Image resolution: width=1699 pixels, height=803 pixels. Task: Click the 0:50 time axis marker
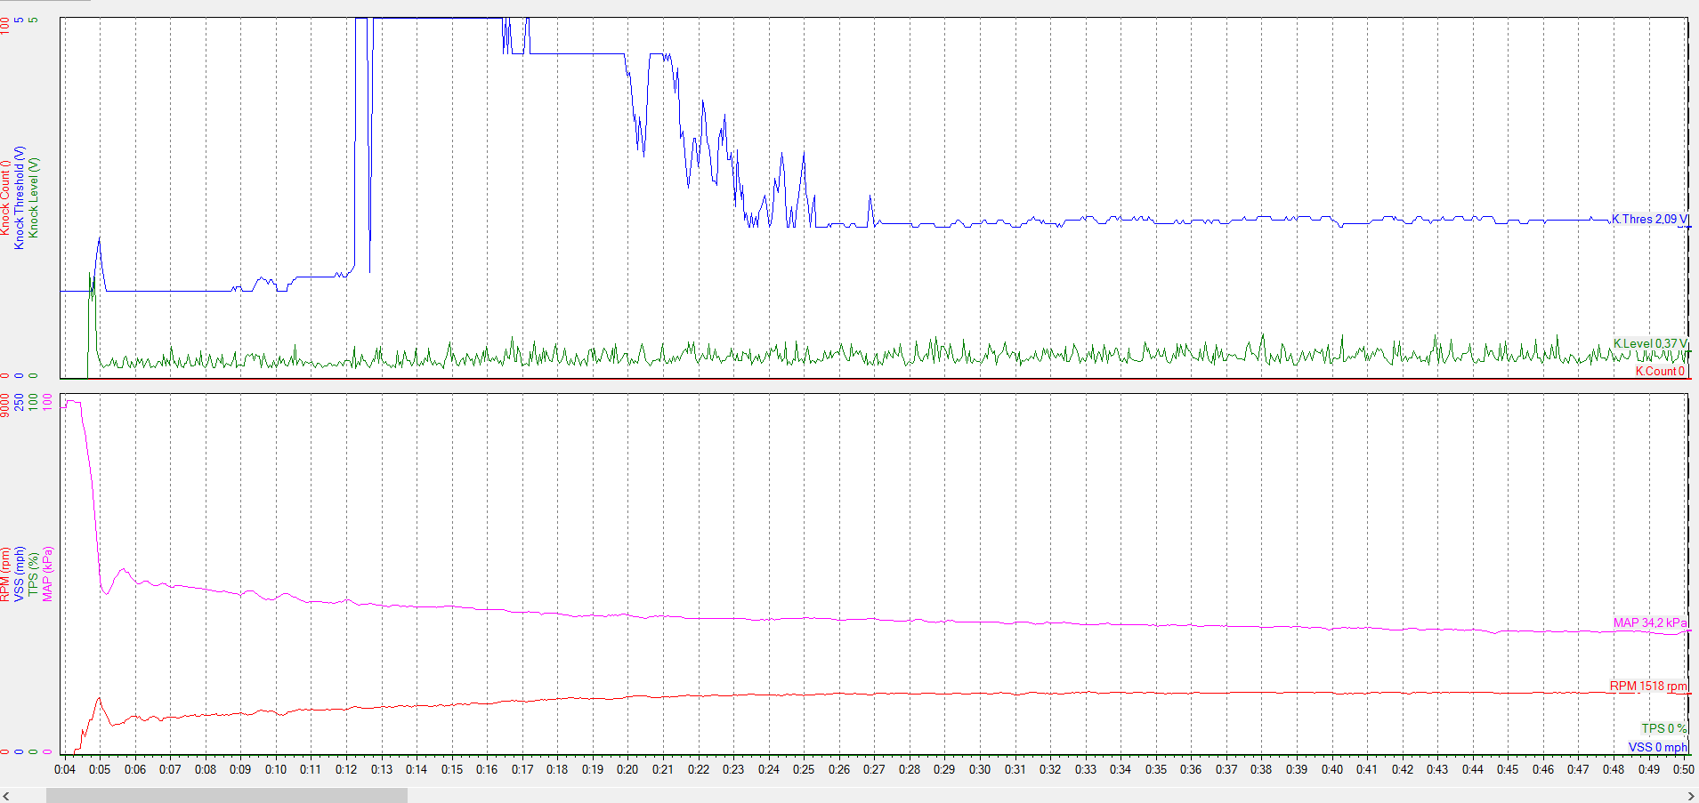coord(1683,769)
